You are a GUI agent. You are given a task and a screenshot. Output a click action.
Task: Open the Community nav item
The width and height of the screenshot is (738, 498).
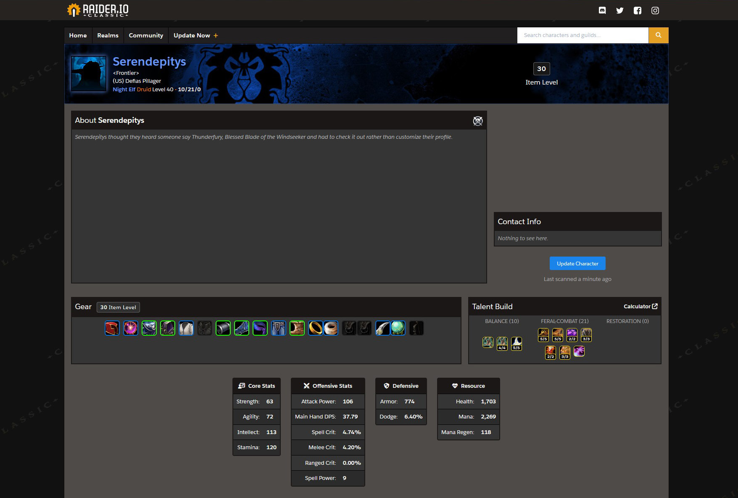(x=146, y=35)
